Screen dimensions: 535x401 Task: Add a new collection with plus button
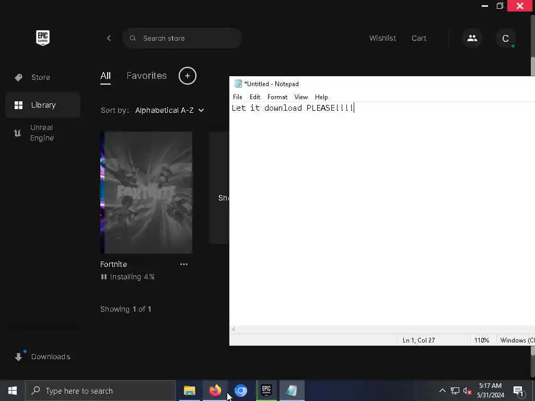click(x=188, y=76)
